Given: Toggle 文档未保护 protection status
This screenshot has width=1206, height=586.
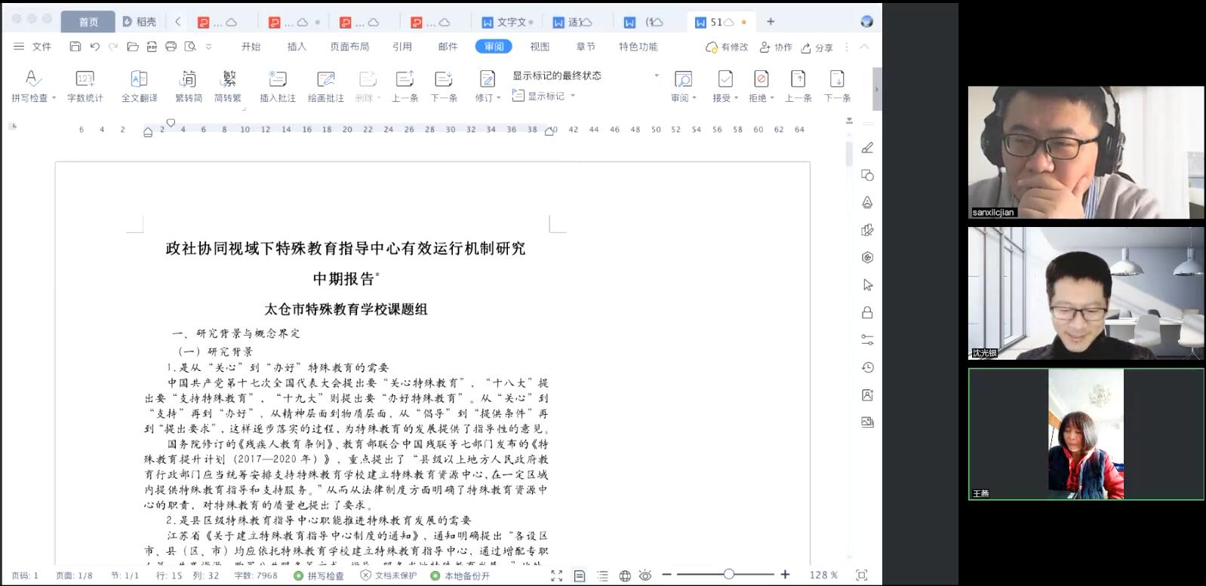Looking at the screenshot, I should pyautogui.click(x=389, y=575).
